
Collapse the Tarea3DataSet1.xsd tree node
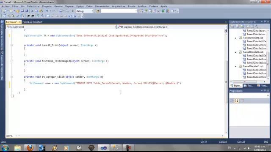point(236,38)
